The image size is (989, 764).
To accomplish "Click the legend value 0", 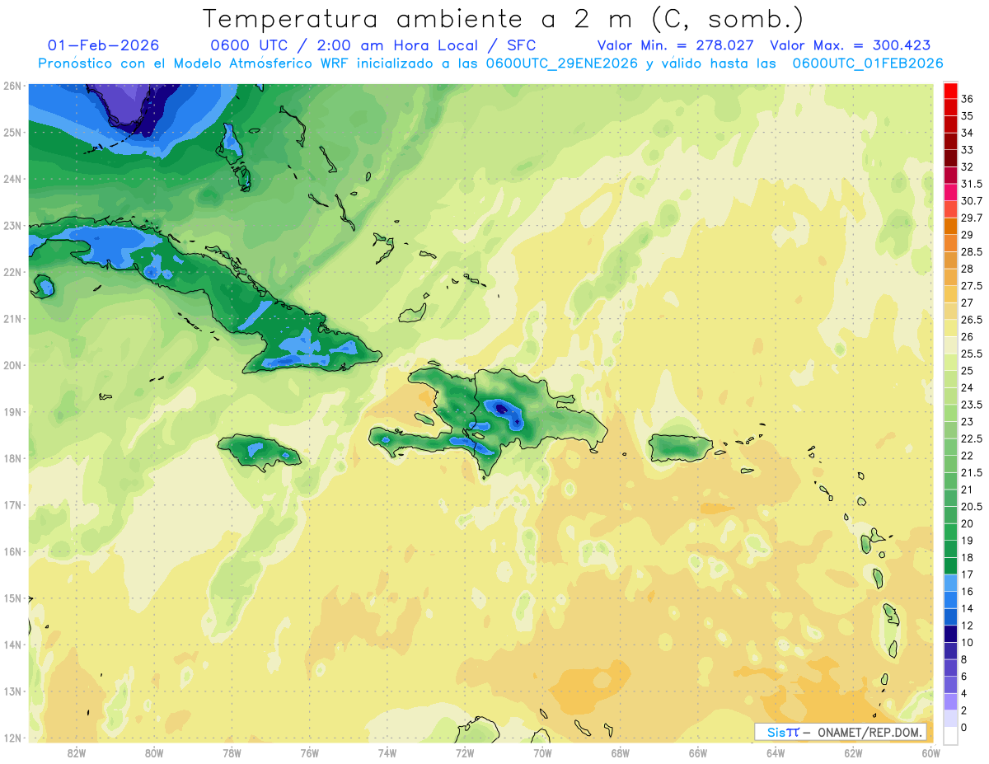I will tap(964, 727).
